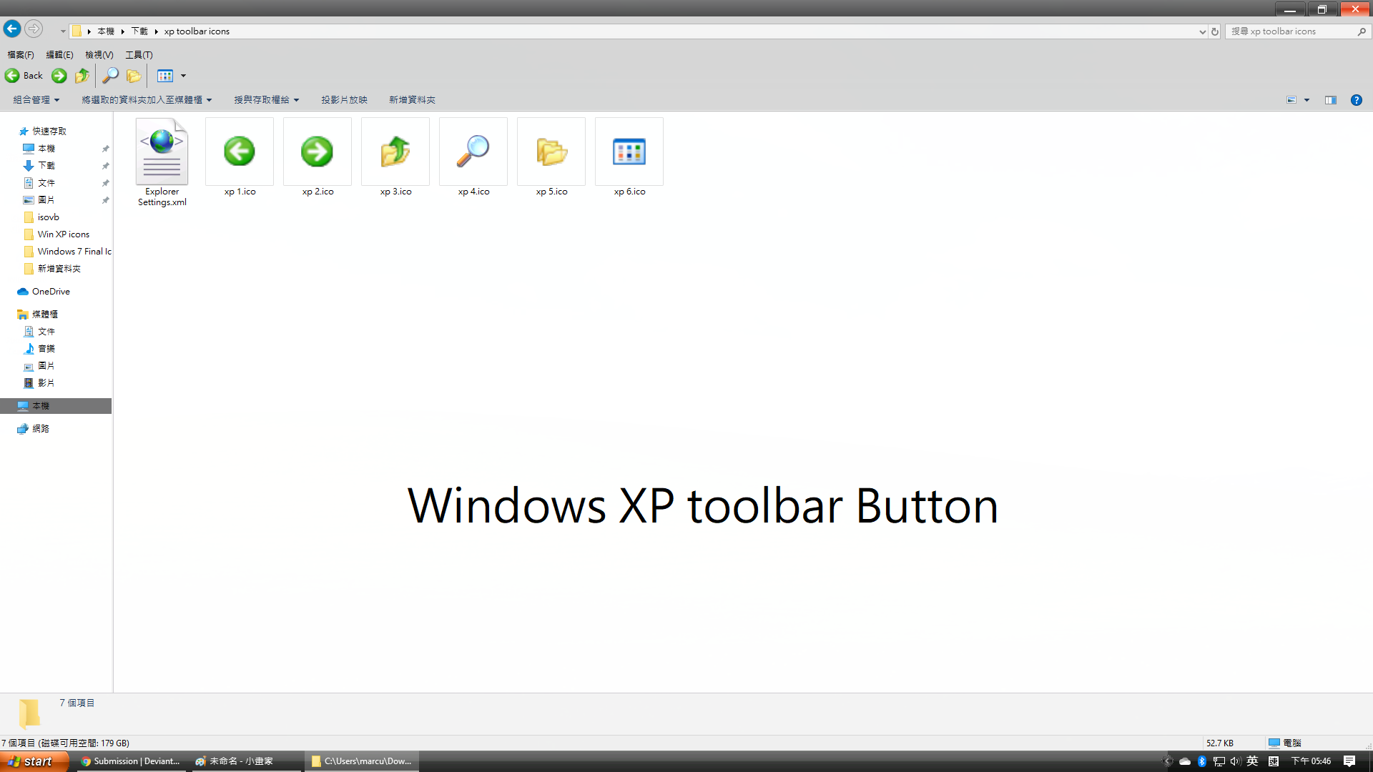Click the change view icon in the toolbar
The image size is (1373, 772).
(x=165, y=76)
